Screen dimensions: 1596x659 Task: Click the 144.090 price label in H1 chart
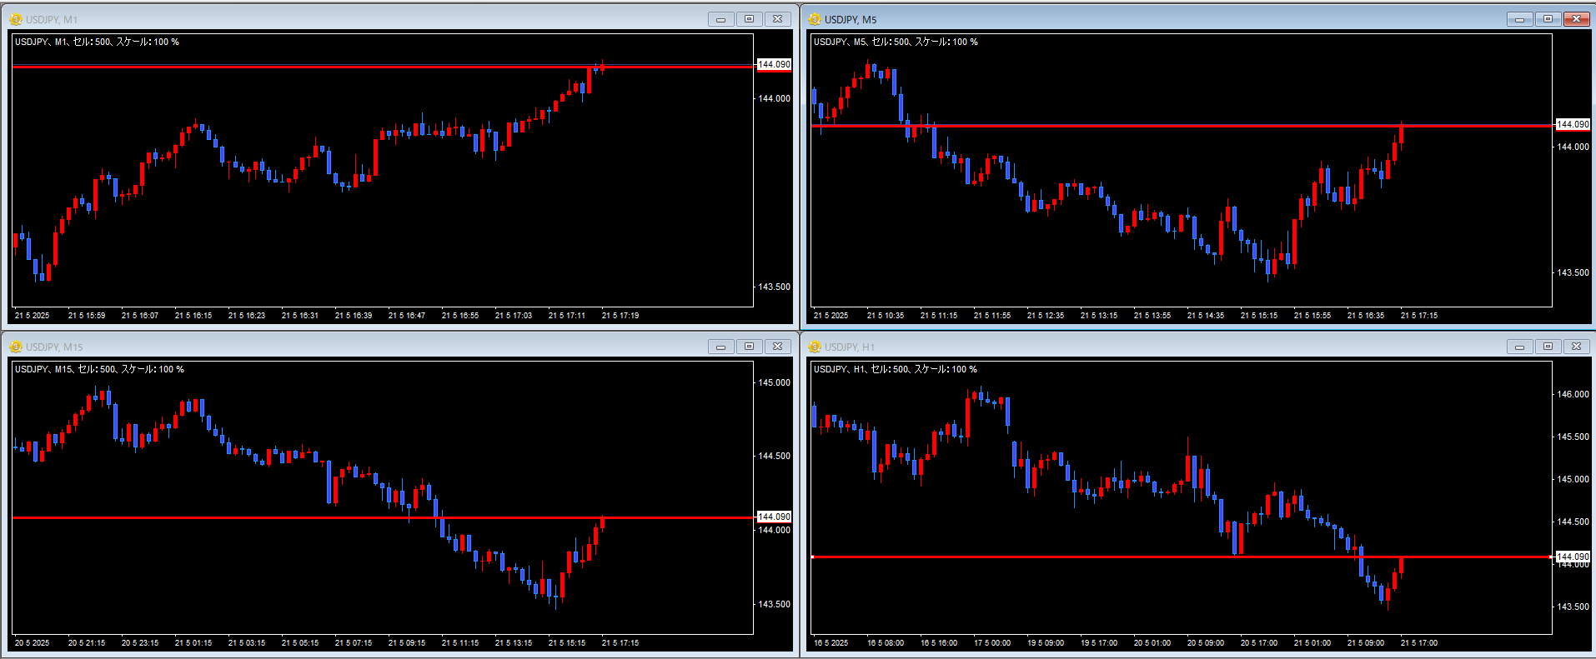point(1573,557)
